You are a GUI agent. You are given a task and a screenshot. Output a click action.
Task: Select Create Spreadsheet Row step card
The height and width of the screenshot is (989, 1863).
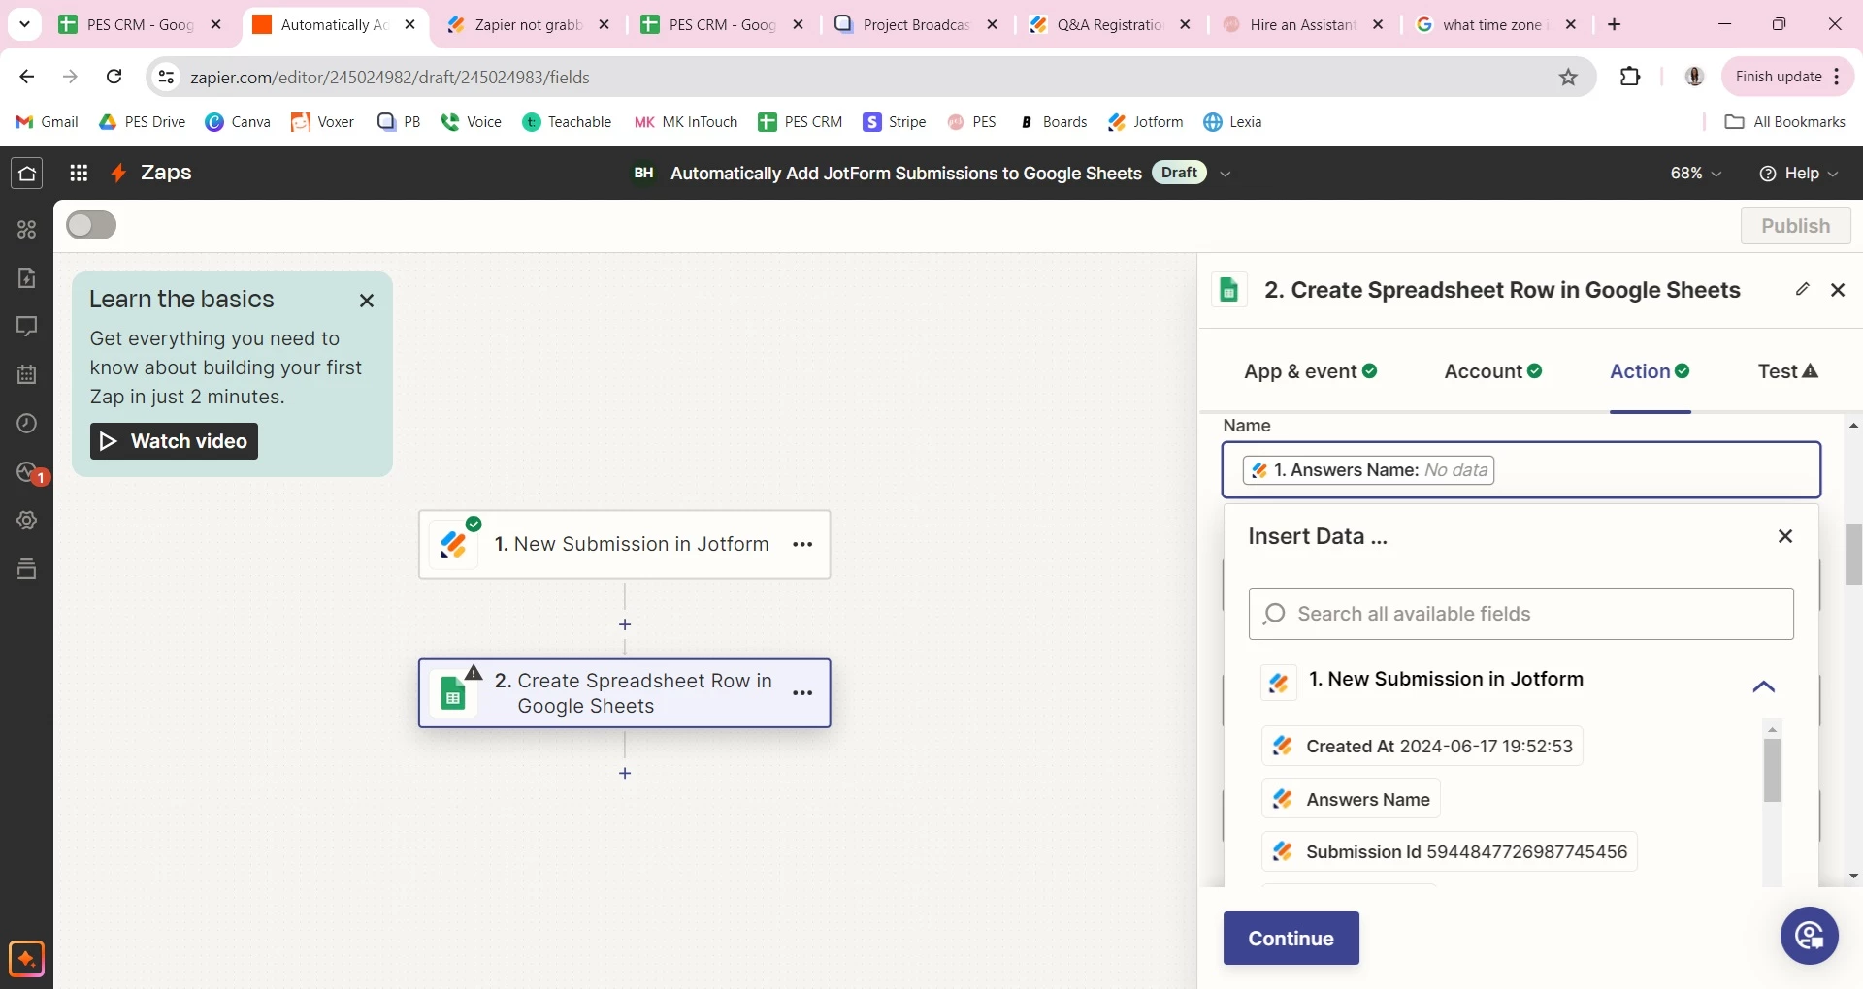pyautogui.click(x=624, y=693)
